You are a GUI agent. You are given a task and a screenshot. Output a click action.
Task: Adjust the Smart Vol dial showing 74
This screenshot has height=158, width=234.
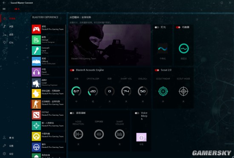point(126,91)
